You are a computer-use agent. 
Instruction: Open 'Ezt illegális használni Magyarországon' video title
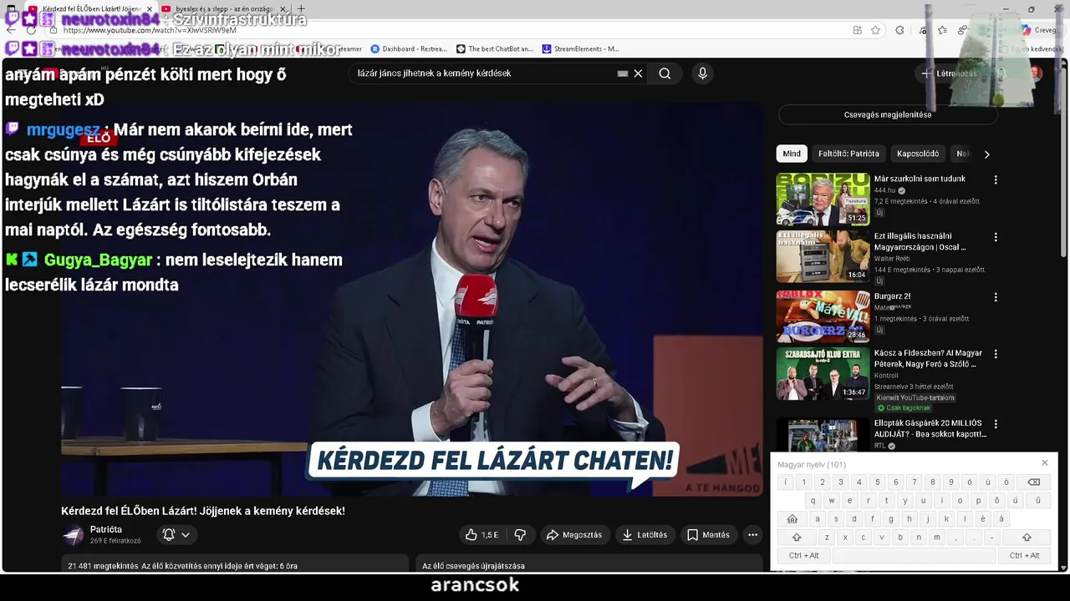[920, 242]
